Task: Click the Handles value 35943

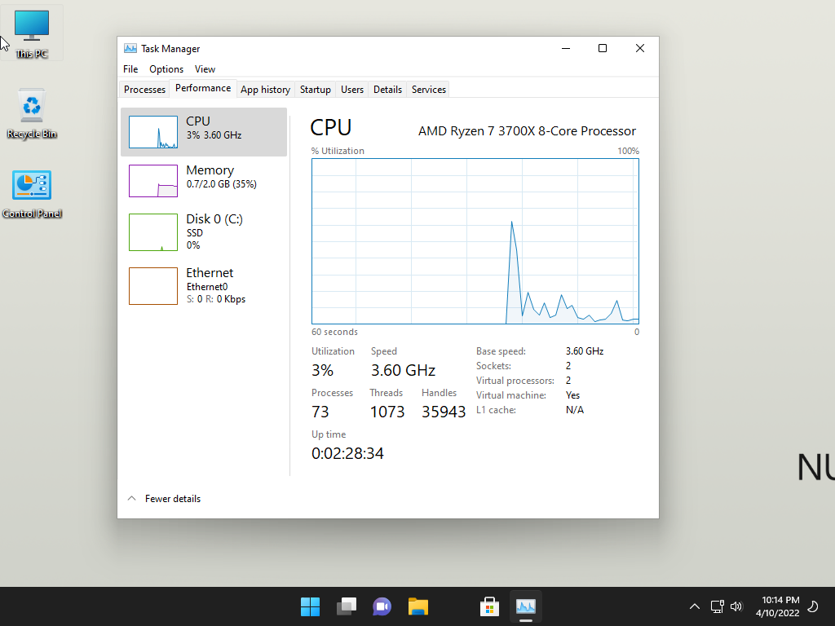Action: point(444,412)
